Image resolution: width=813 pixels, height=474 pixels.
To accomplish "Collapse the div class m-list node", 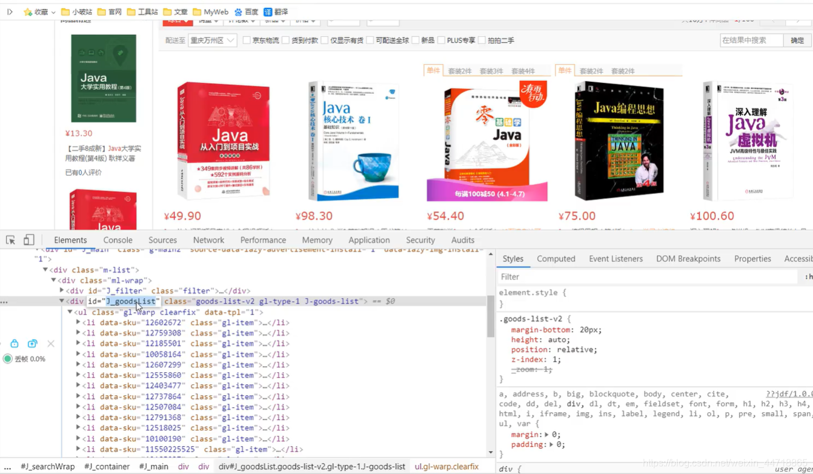I will 45,270.
